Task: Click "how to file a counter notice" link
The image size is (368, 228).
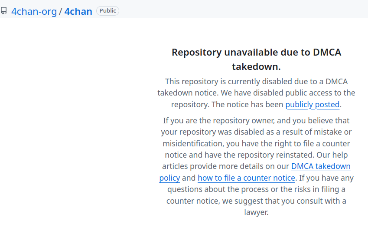Action: click(x=247, y=178)
